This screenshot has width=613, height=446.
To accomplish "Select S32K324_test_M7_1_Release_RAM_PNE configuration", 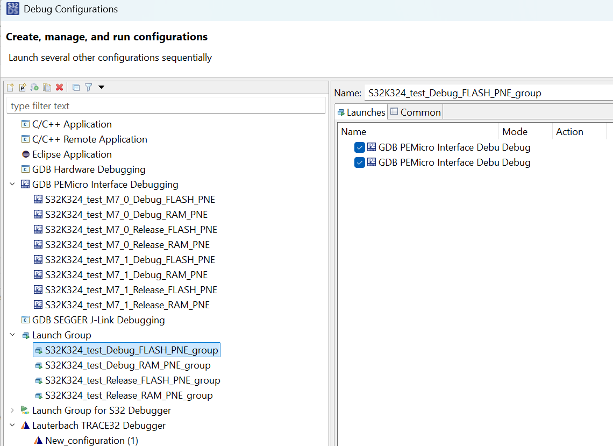I will (127, 305).
